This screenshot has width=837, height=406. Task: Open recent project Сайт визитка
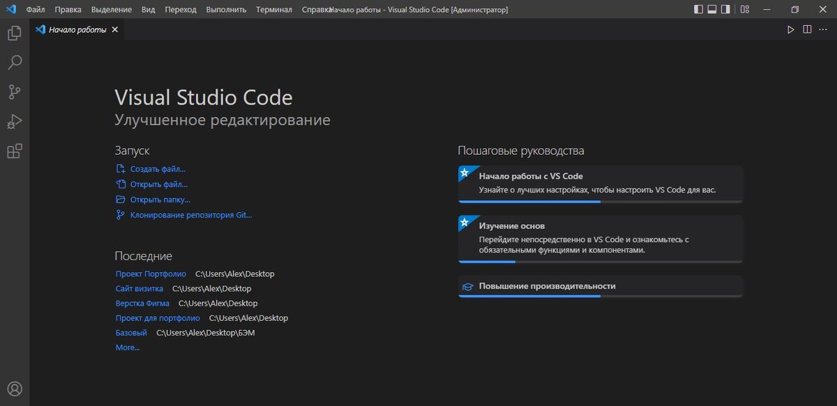[139, 289]
